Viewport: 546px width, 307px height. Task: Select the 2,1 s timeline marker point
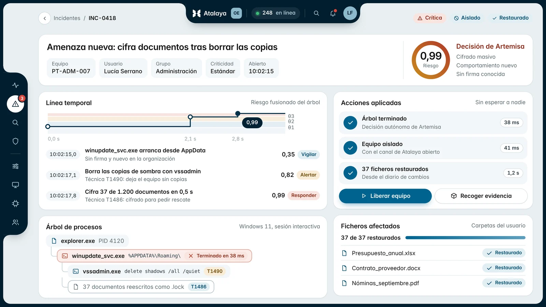[190, 117]
